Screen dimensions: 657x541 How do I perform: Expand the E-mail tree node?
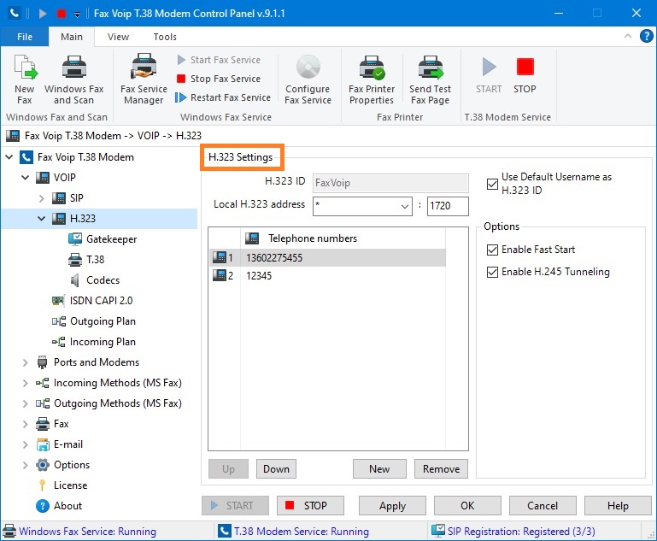[x=26, y=444]
